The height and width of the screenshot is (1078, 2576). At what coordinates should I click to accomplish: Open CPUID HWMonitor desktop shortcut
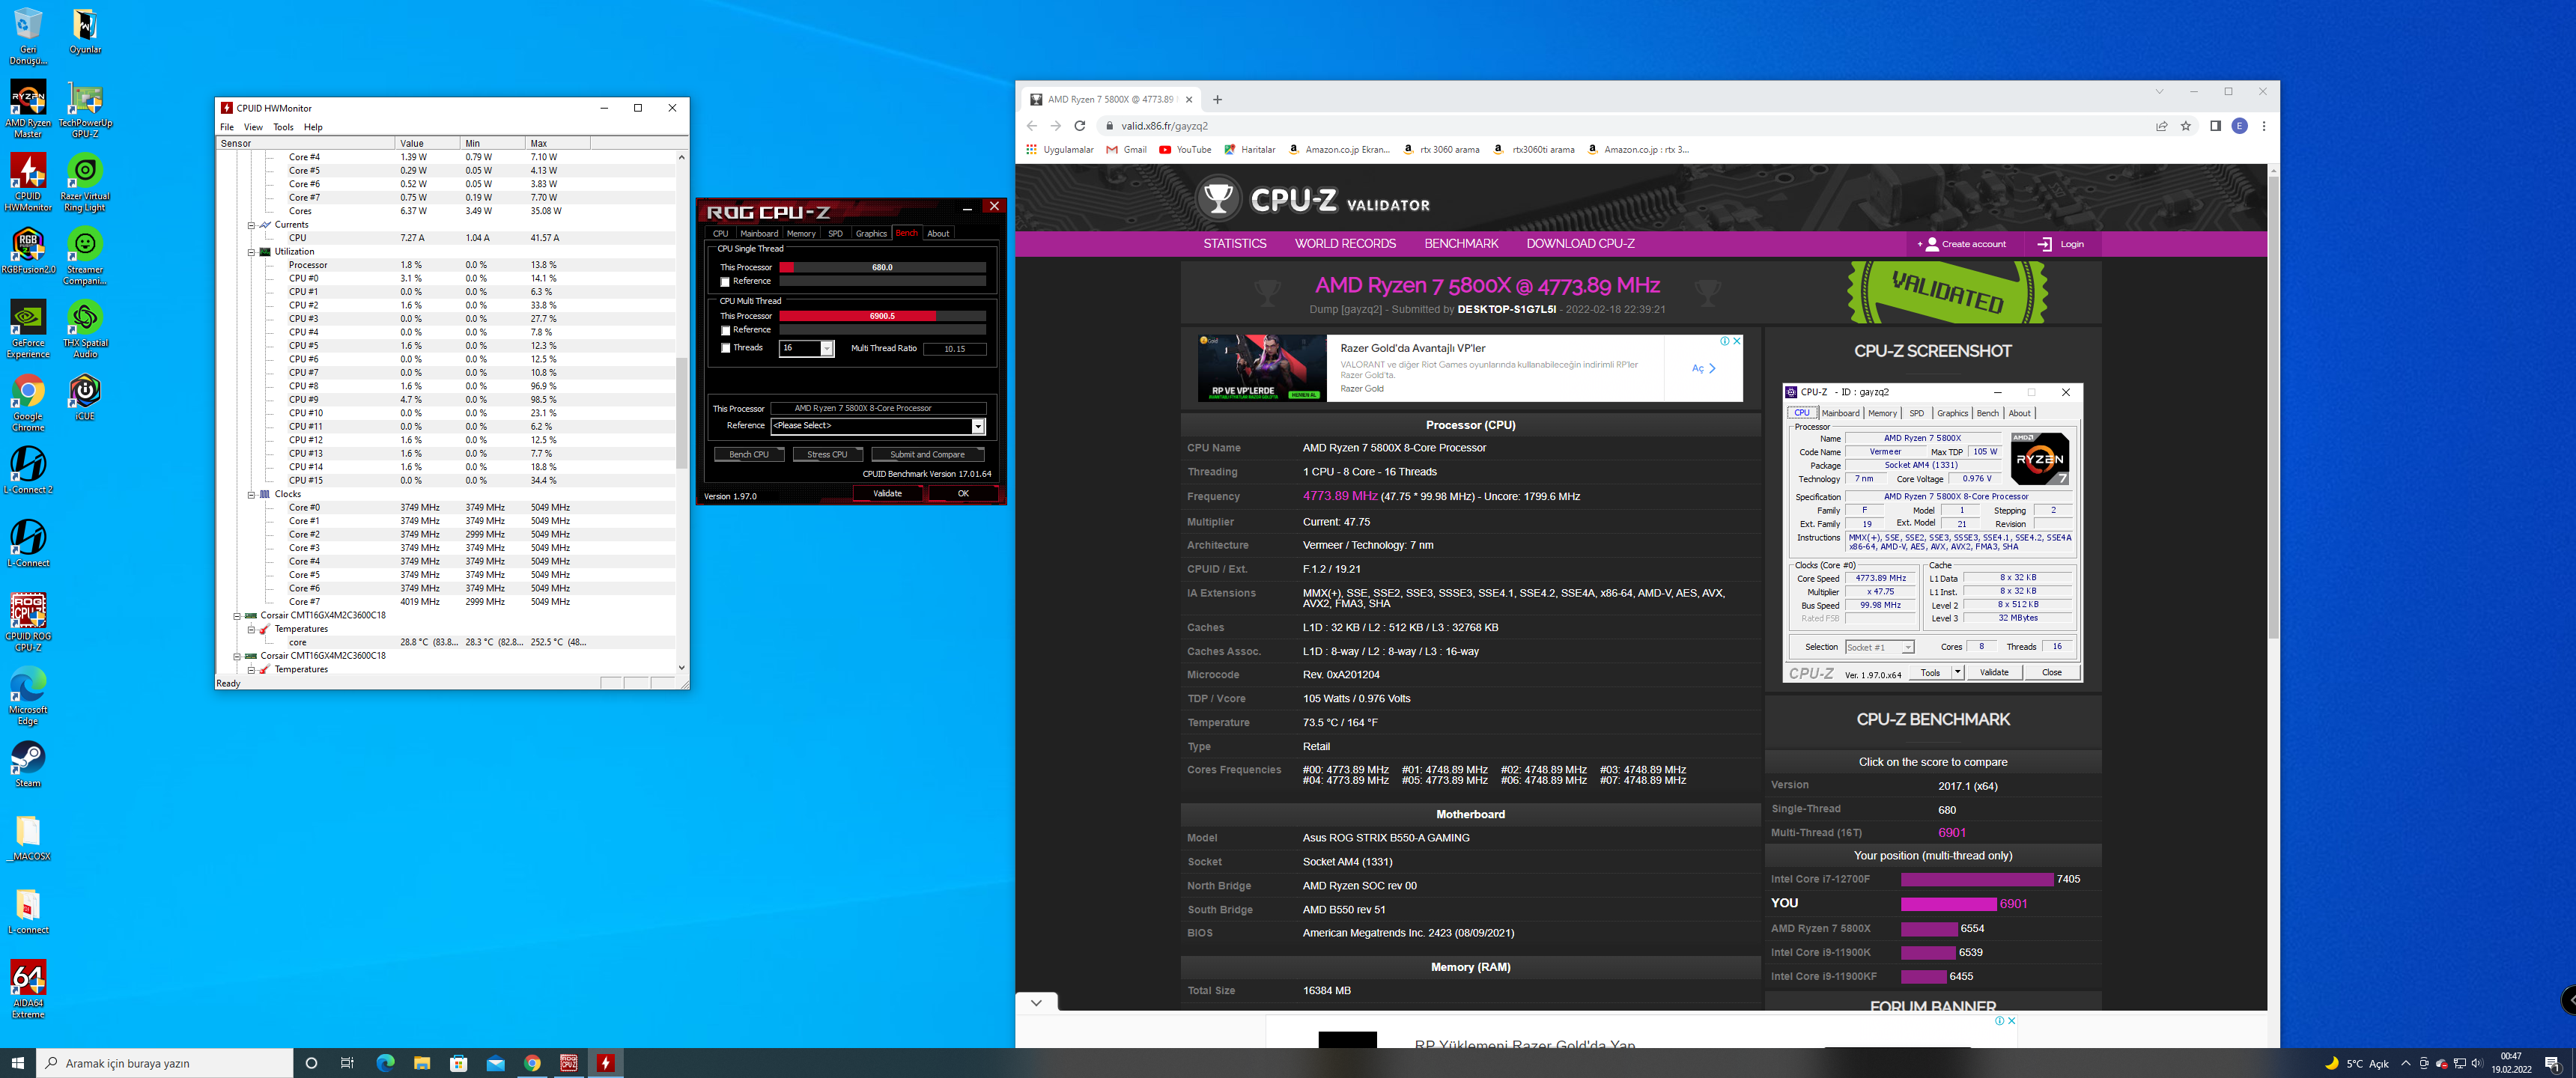(28, 182)
